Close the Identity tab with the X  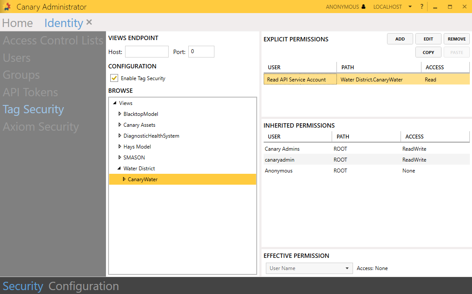tap(89, 22)
